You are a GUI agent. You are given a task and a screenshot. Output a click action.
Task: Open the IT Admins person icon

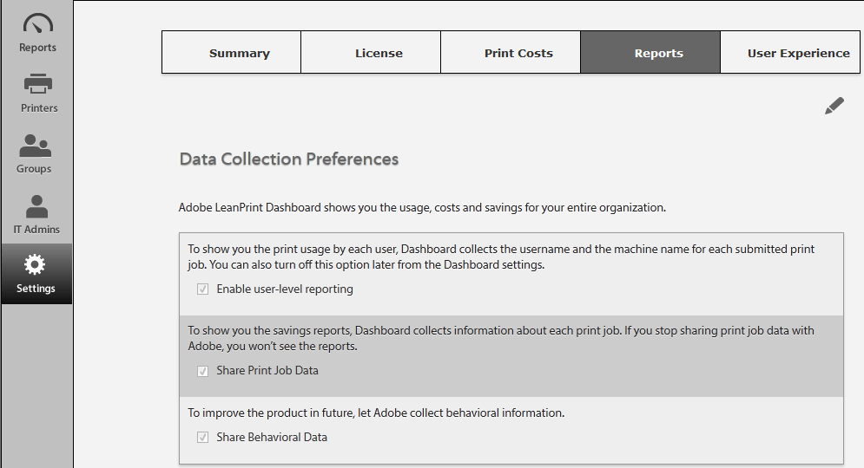tap(36, 206)
